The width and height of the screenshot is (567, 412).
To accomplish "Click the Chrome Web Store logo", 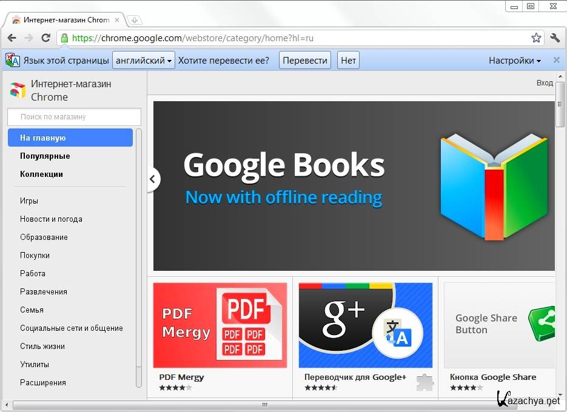I will [17, 90].
